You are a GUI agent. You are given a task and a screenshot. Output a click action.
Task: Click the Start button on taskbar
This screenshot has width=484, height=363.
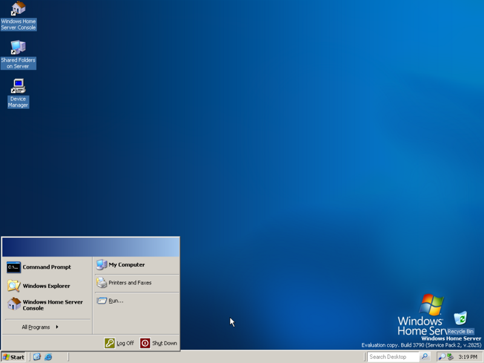tap(13, 357)
